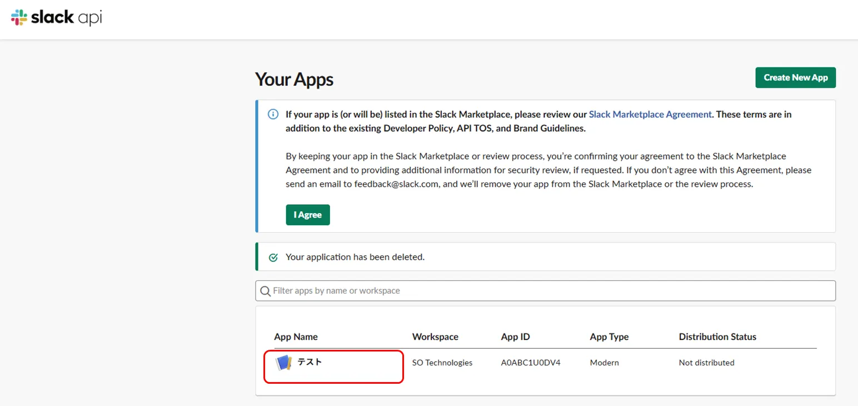This screenshot has height=406, width=858.
Task: Open the Slack Marketplace Agreement link
Action: pos(650,115)
